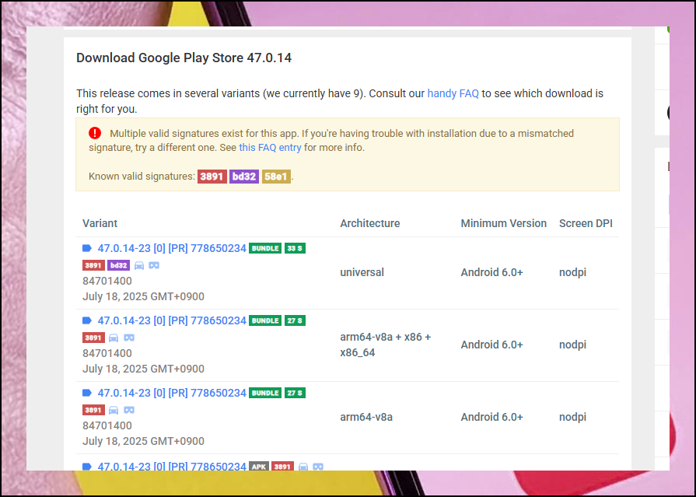Click VR headset icon in arm64-v8a only row

click(x=129, y=411)
